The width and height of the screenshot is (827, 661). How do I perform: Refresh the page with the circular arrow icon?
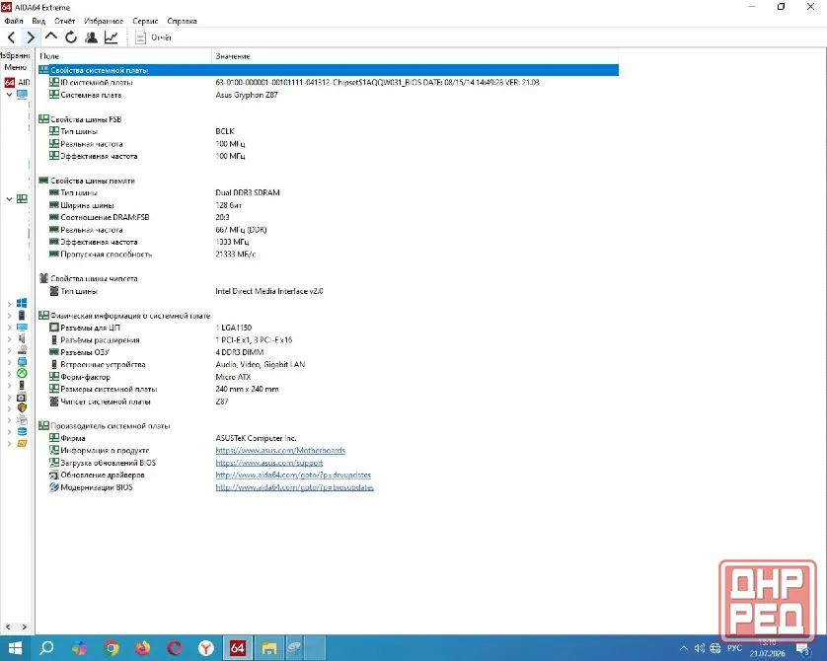(71, 37)
